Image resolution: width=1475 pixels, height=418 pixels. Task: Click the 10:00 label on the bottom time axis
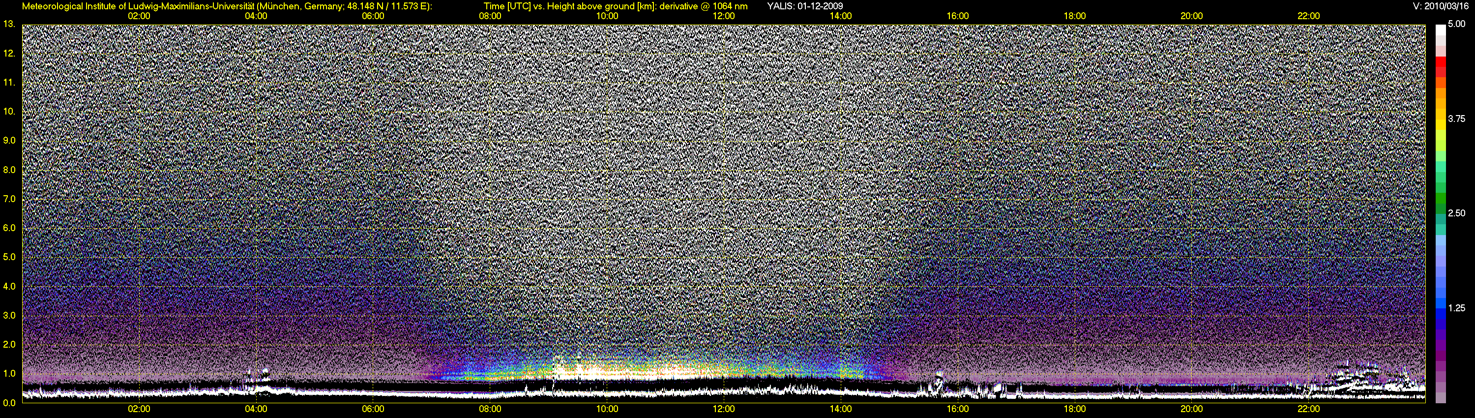607,410
